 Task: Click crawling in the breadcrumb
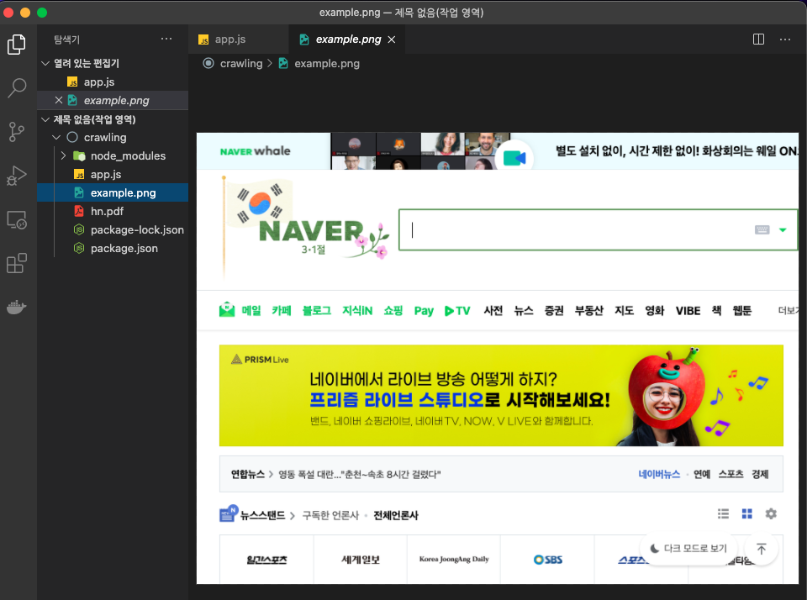(241, 63)
